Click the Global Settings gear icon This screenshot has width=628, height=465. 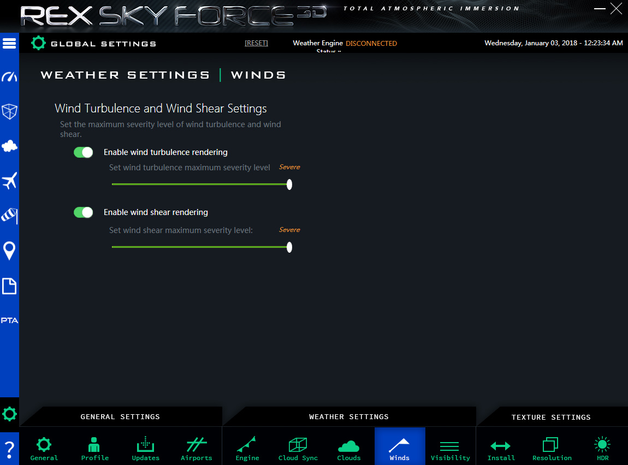38,43
